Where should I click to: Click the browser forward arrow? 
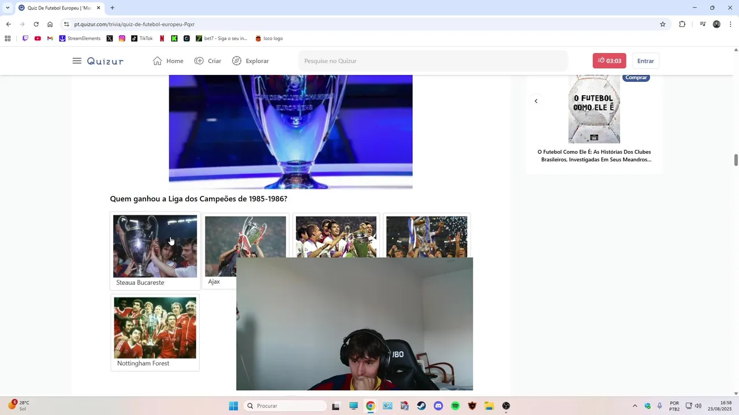point(22,24)
